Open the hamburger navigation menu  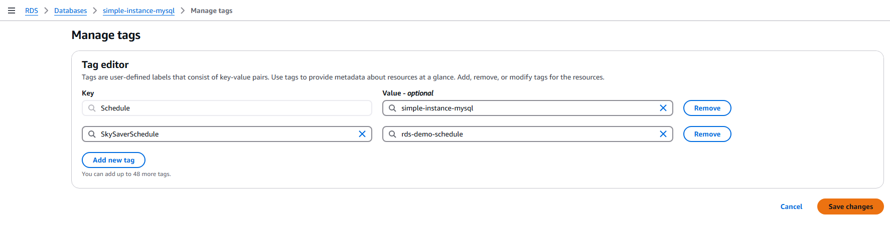pyautogui.click(x=12, y=10)
